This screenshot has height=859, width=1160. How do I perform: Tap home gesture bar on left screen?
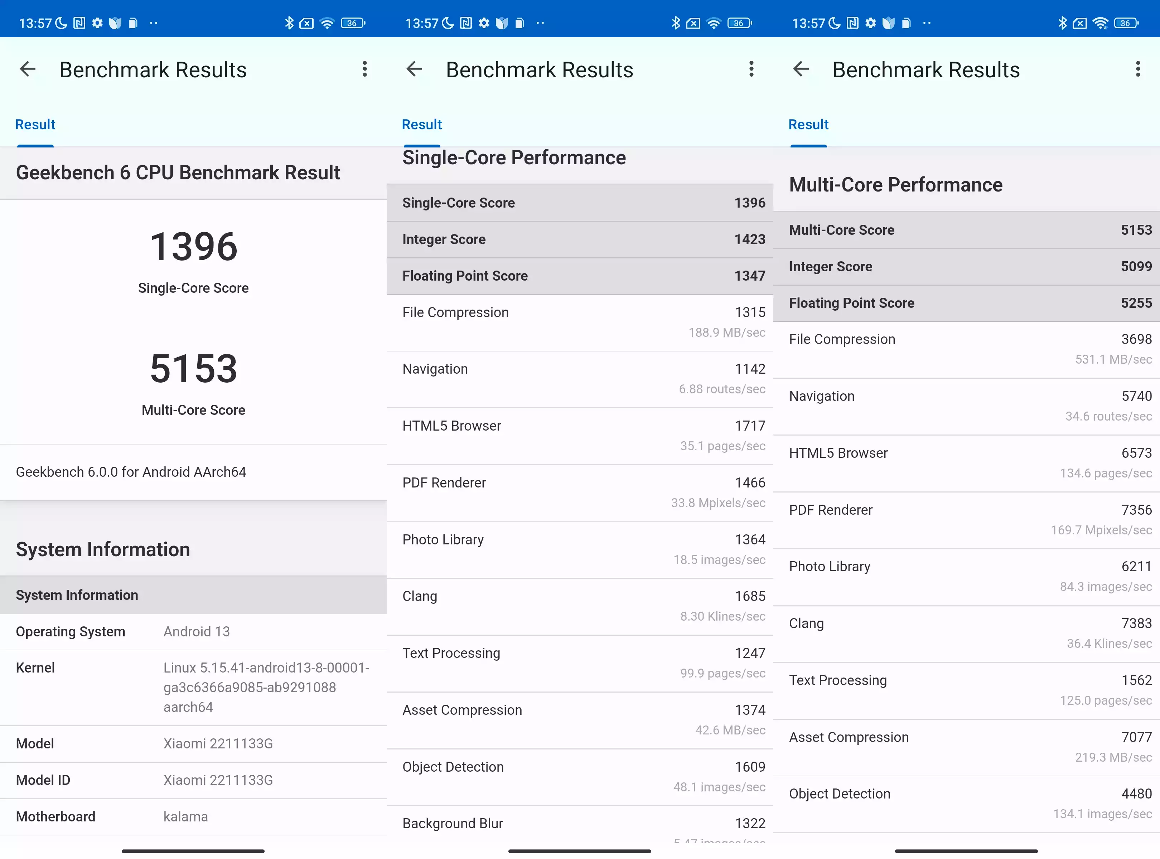(x=193, y=851)
